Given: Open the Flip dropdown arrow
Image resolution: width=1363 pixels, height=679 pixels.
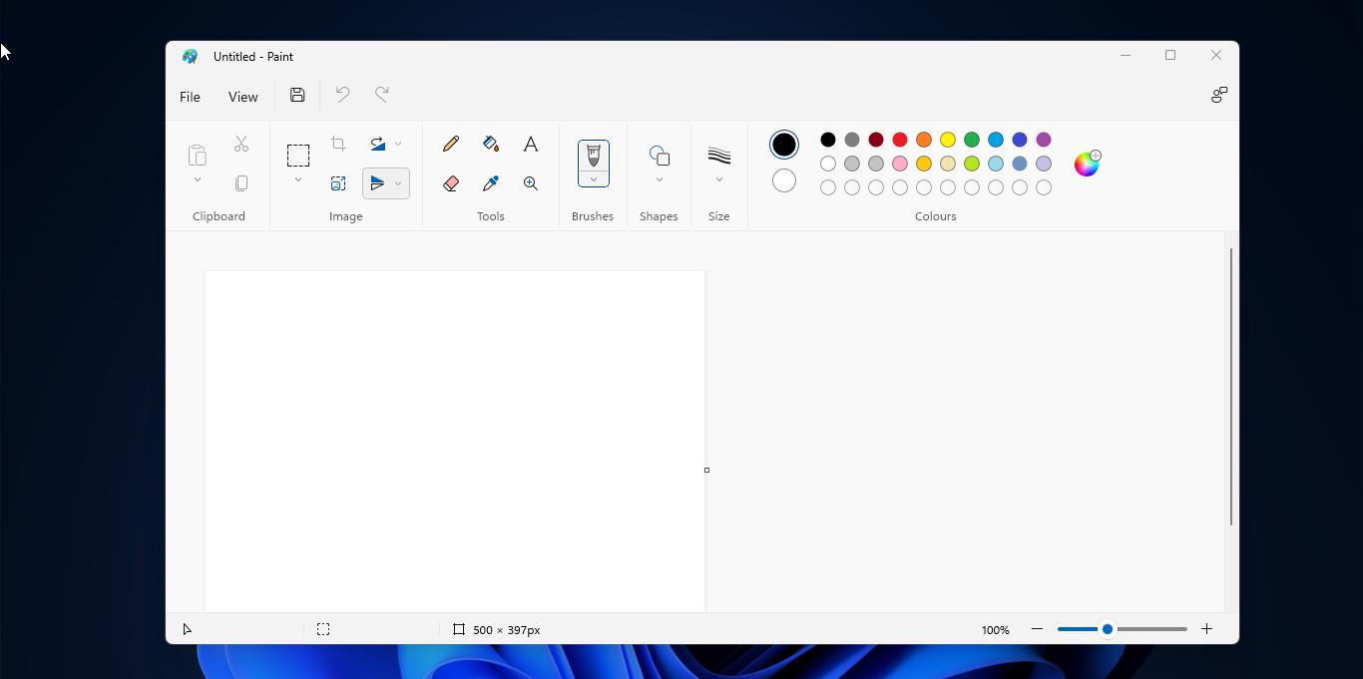Looking at the screenshot, I should tap(398, 183).
